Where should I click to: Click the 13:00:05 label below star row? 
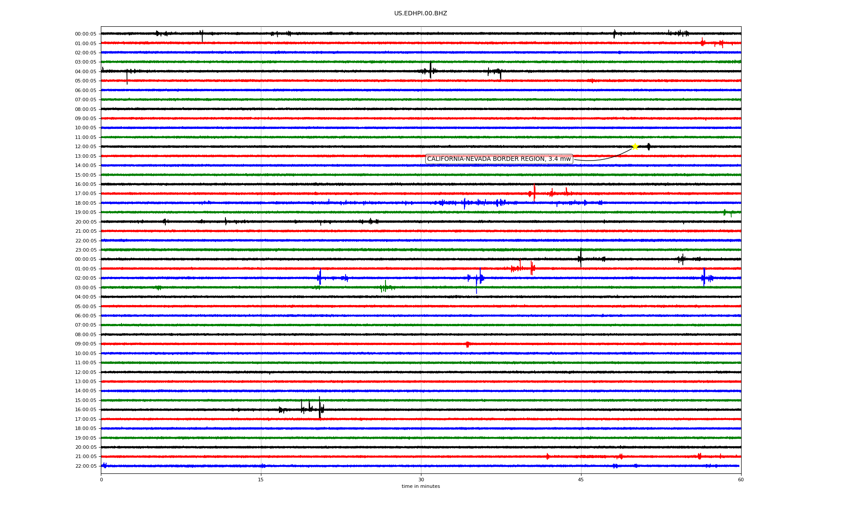click(x=86, y=156)
